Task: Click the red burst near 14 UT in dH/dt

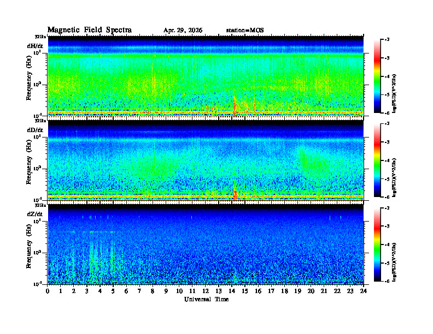Action: coord(234,107)
